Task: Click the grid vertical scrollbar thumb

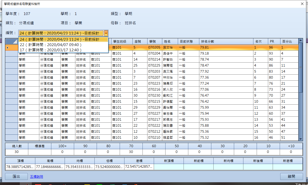Action: pyautogui.click(x=301, y=68)
